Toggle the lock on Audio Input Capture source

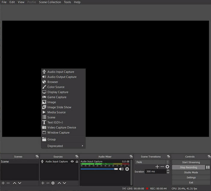tap(77, 162)
